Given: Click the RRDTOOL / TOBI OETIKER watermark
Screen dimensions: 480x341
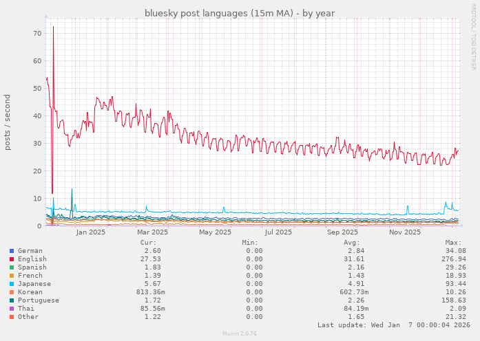Looking at the screenshot, I should point(473,36).
